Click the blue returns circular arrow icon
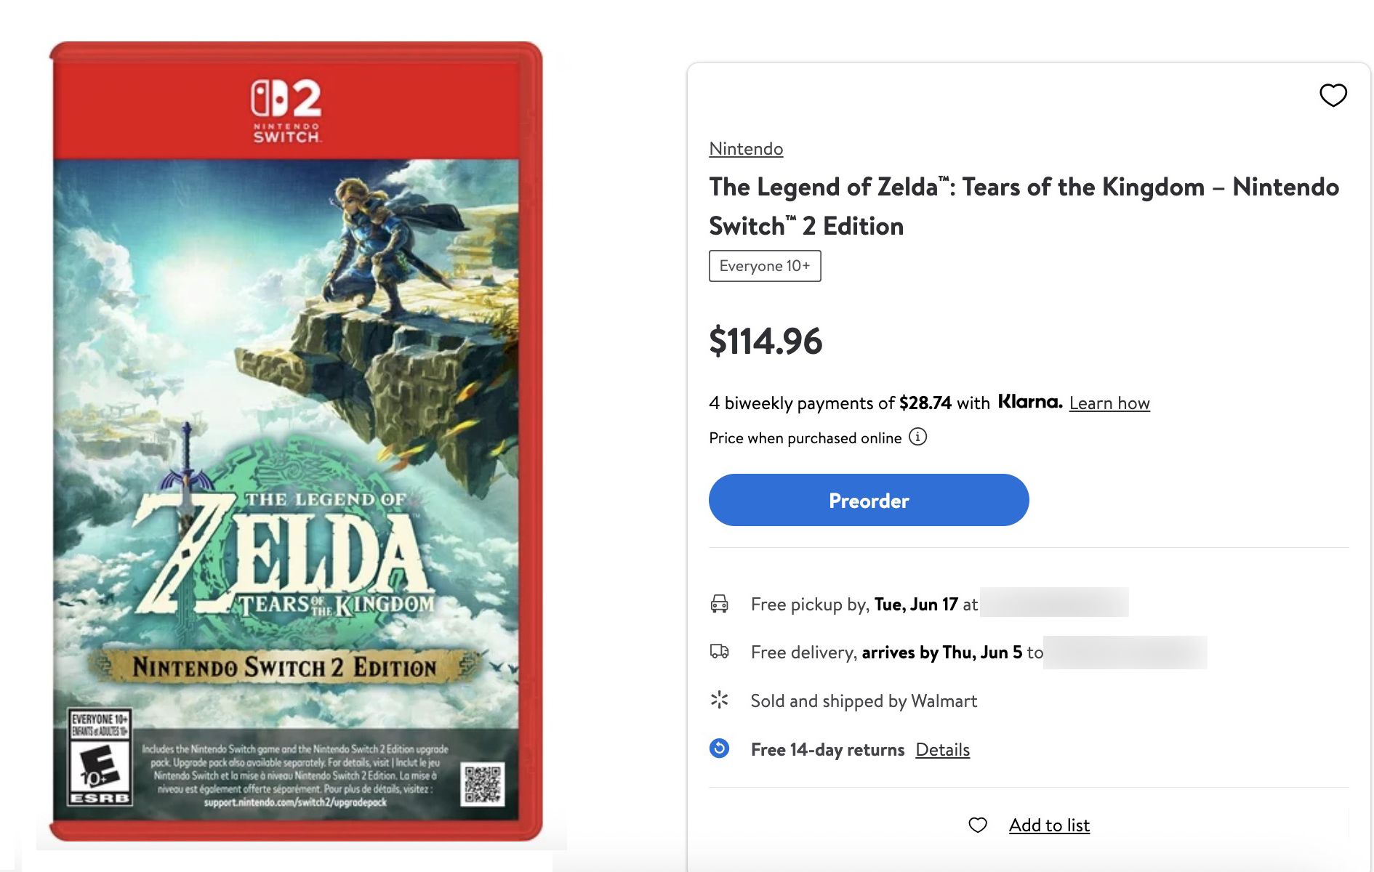This screenshot has width=1374, height=872. click(x=719, y=748)
